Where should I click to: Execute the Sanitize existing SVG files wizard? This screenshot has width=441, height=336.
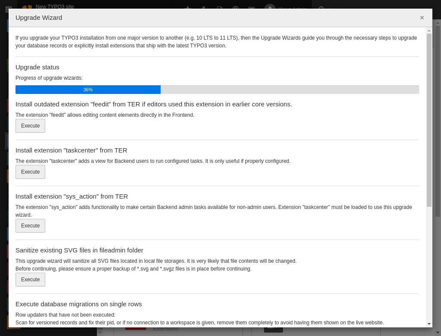coord(31,280)
